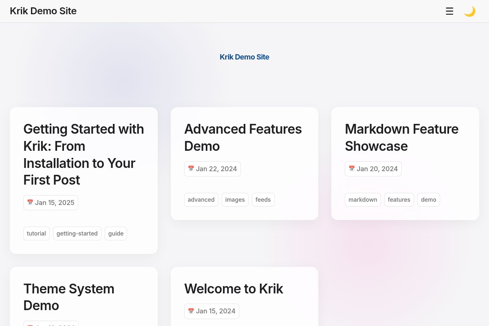Open the Getting Started with Krik post
489x326 pixels.
tap(84, 154)
